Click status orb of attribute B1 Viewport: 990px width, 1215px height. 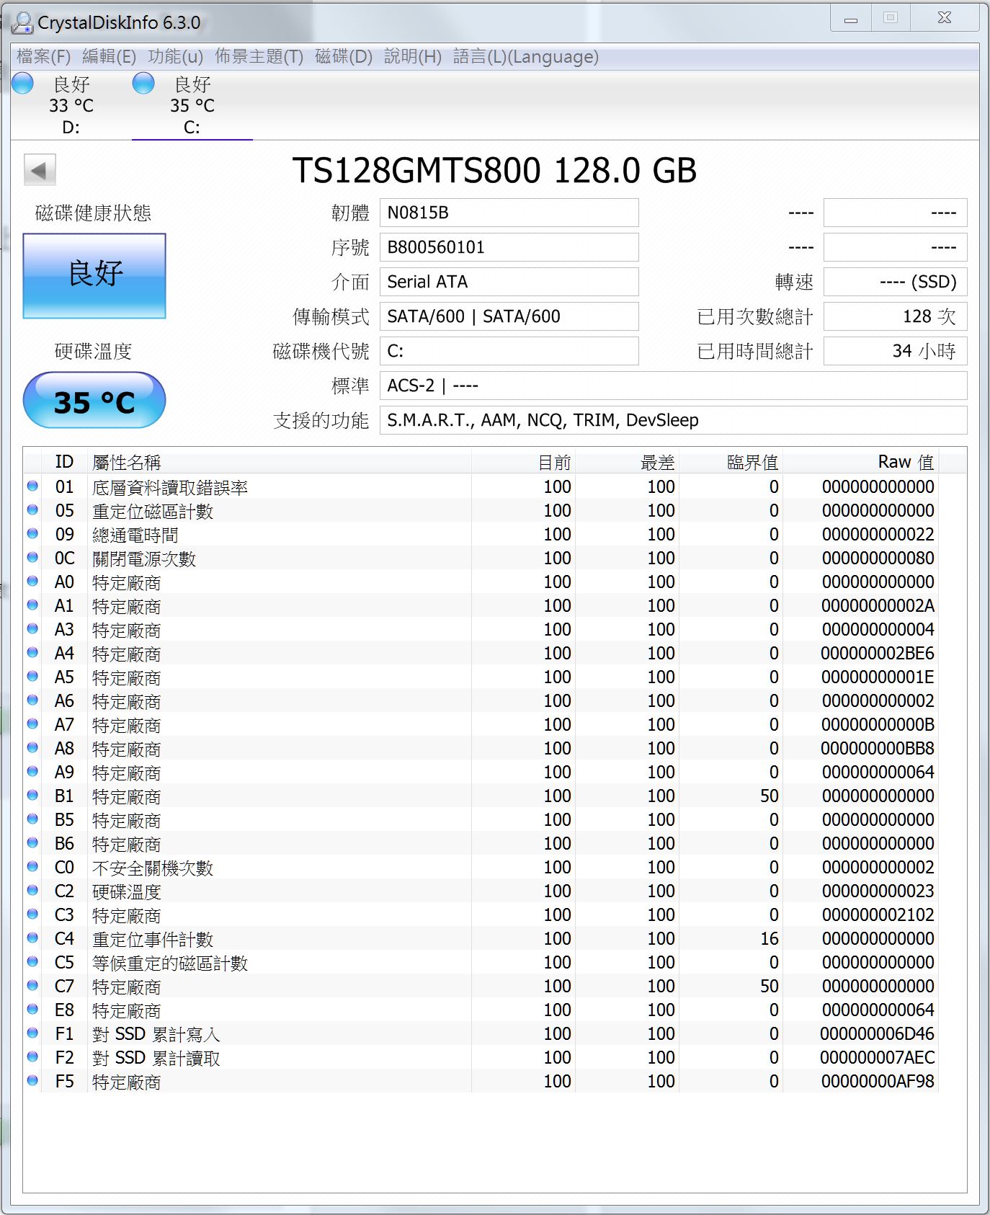tap(32, 796)
